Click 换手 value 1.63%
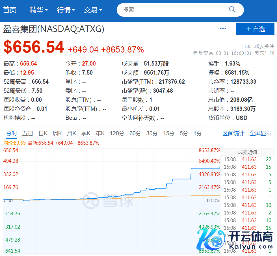 coord(232,64)
